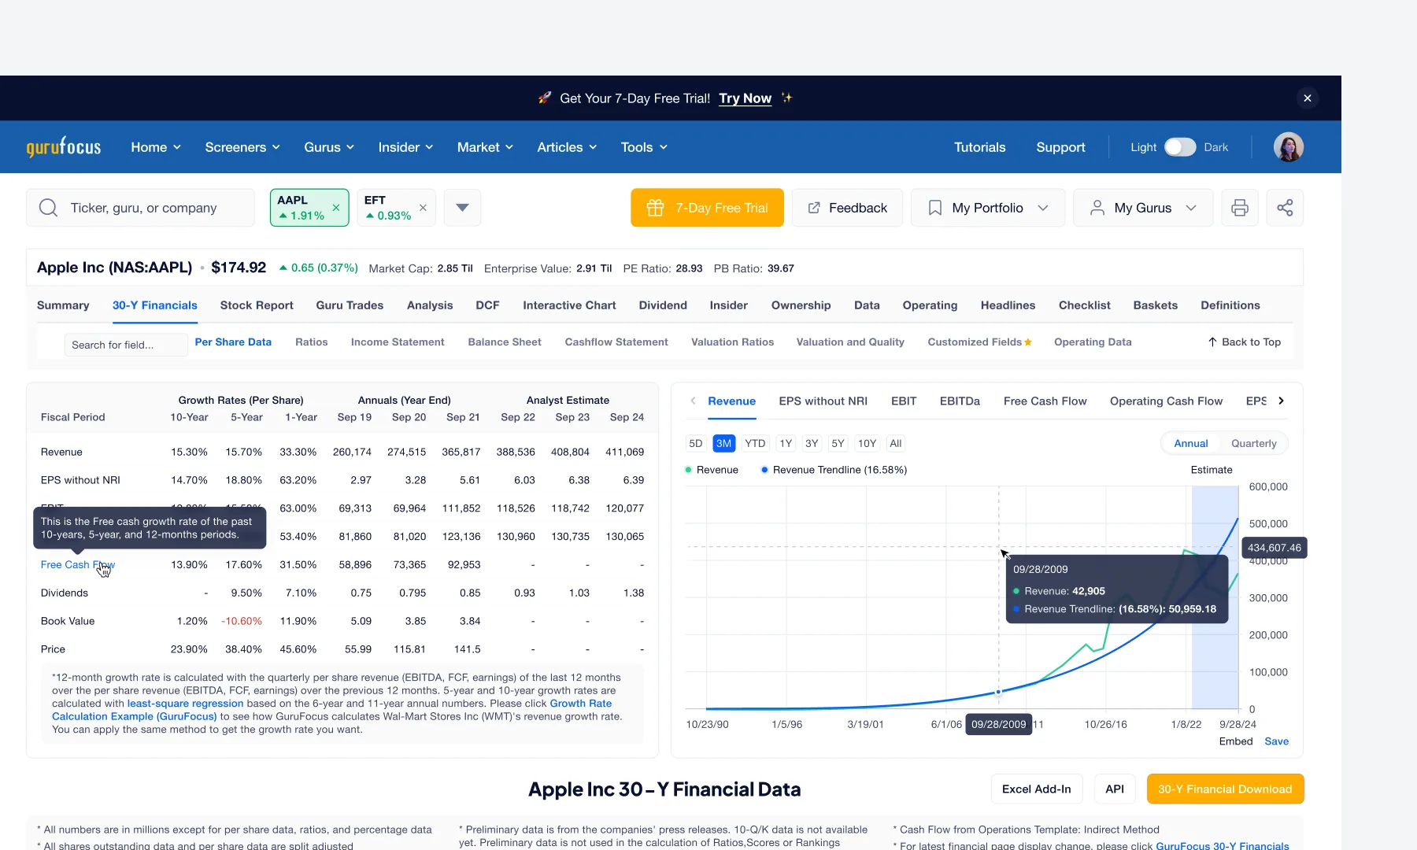Screen dimensions: 1417x850
Task: Click the Feedback button
Action: [847, 208]
